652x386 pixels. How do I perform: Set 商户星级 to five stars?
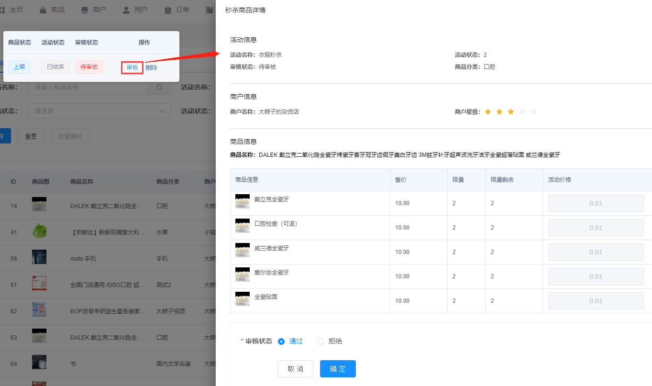pos(534,111)
